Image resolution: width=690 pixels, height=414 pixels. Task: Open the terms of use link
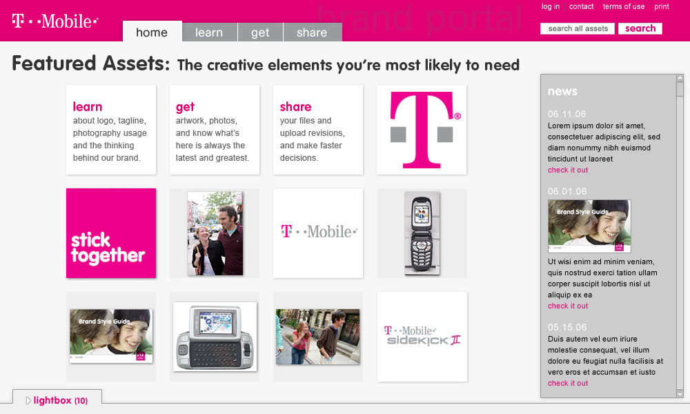624,6
